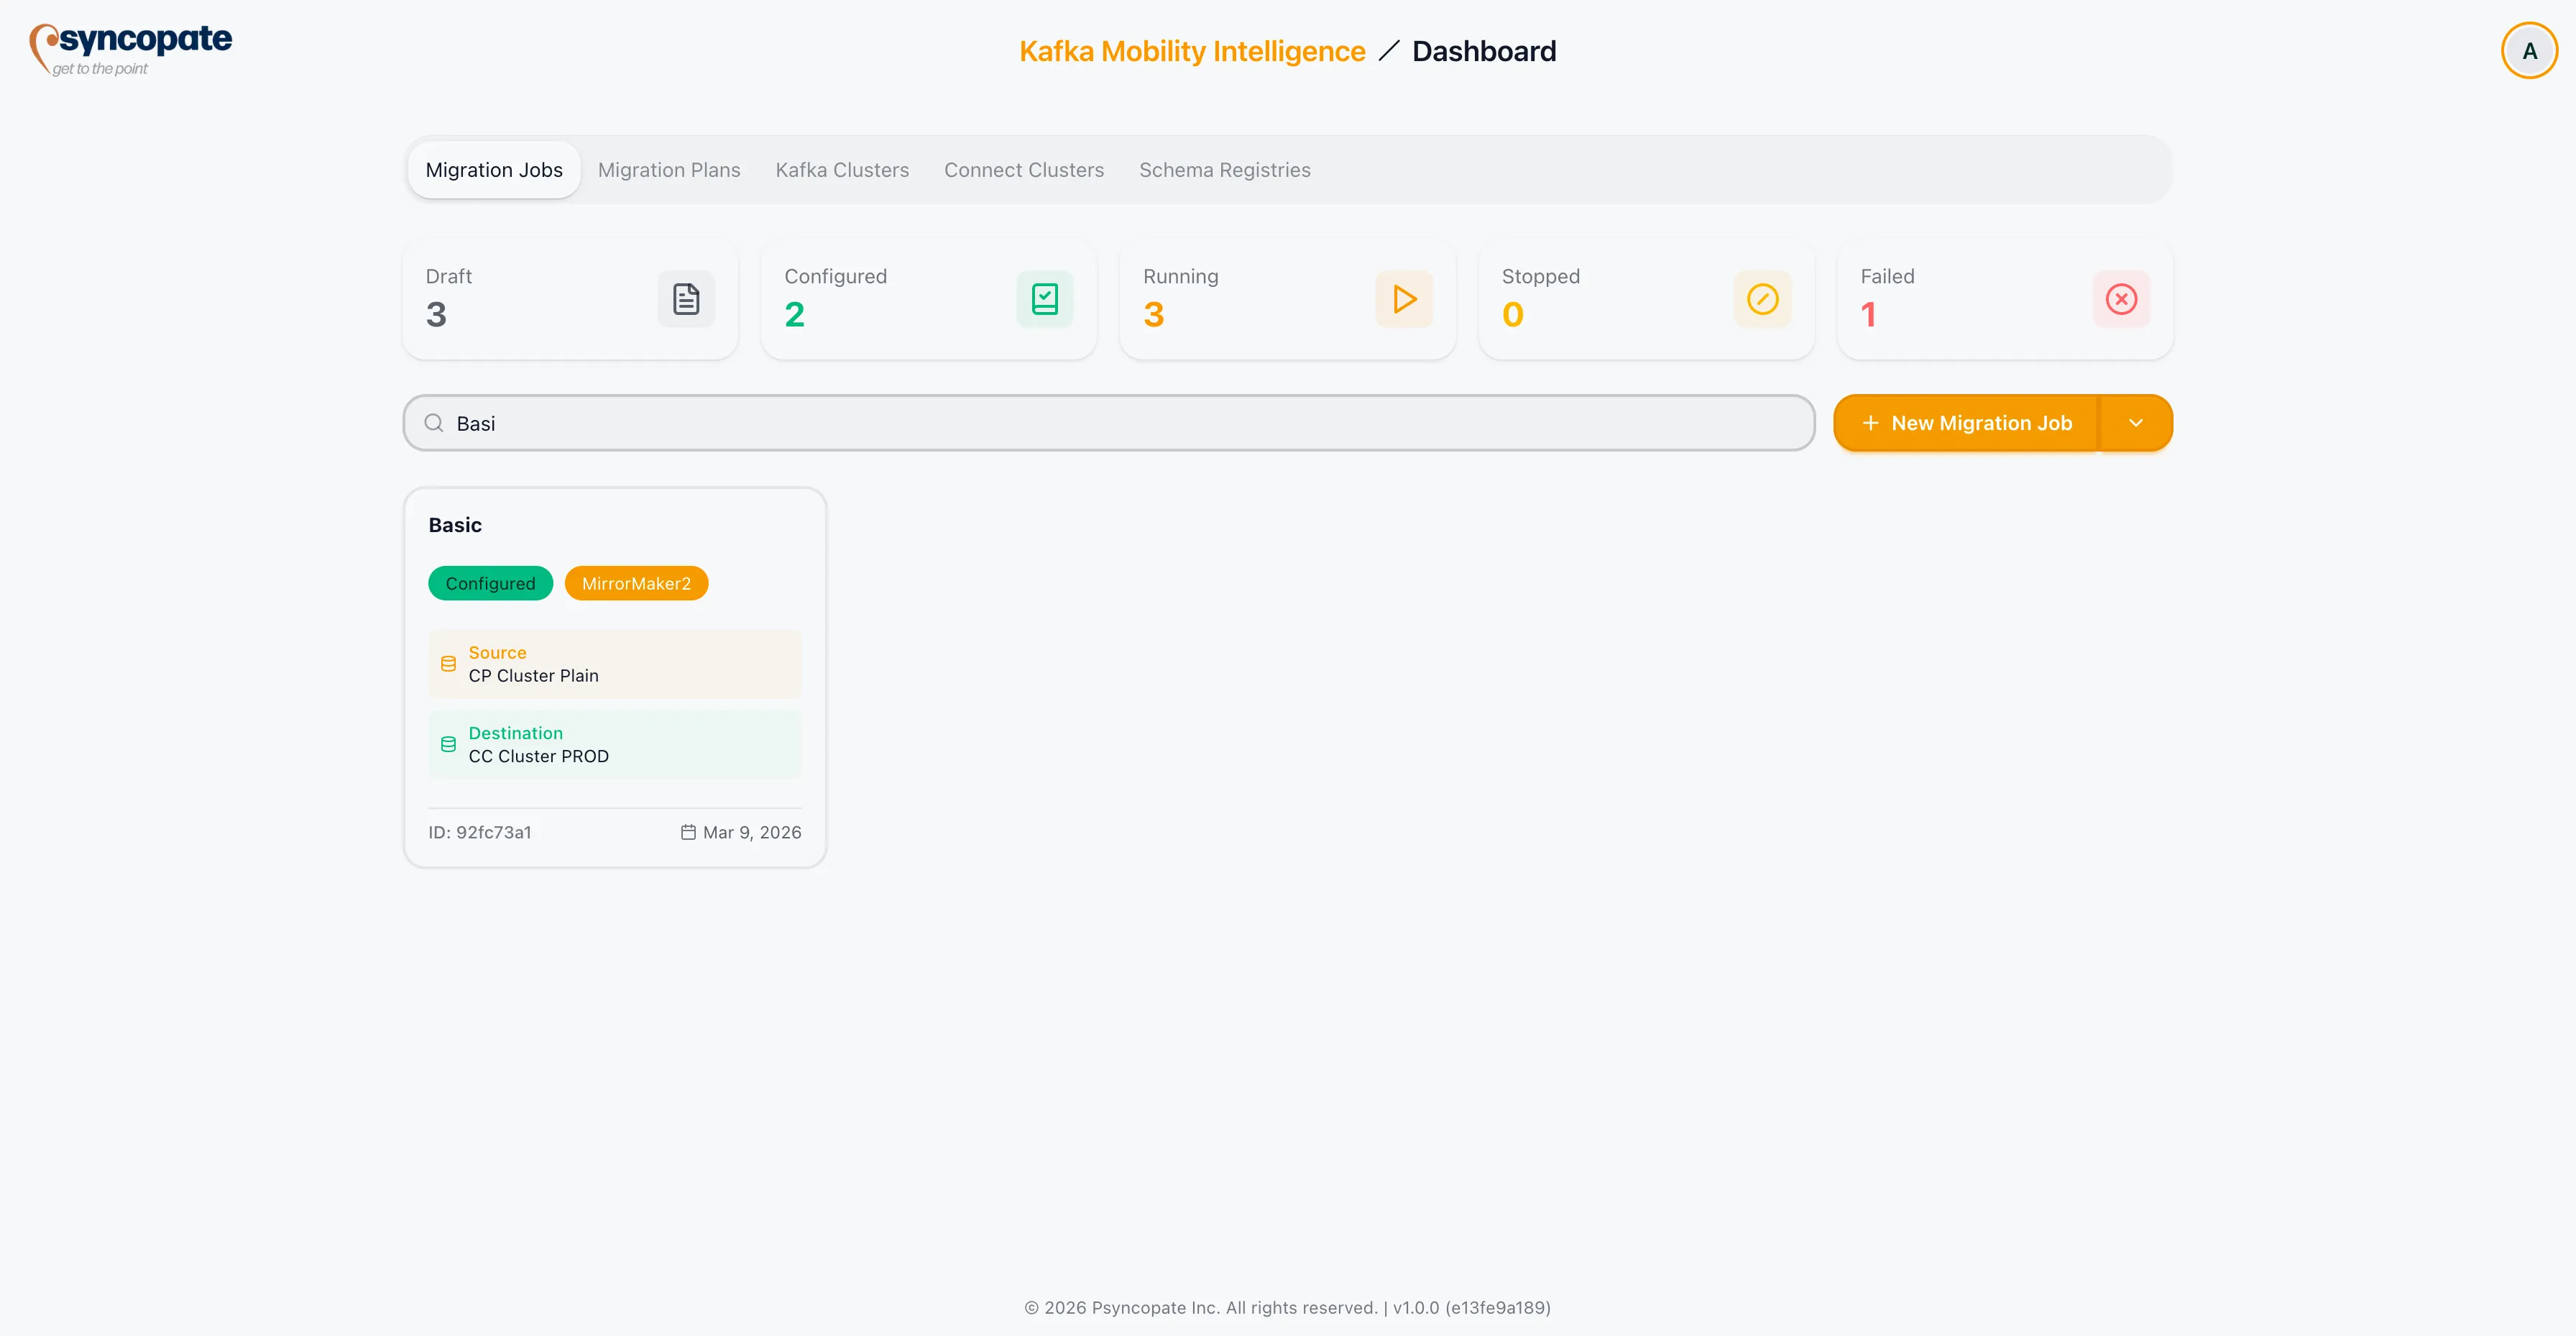Click inside the search input field
Image resolution: width=2576 pixels, height=1336 pixels.
(x=1000, y=422)
